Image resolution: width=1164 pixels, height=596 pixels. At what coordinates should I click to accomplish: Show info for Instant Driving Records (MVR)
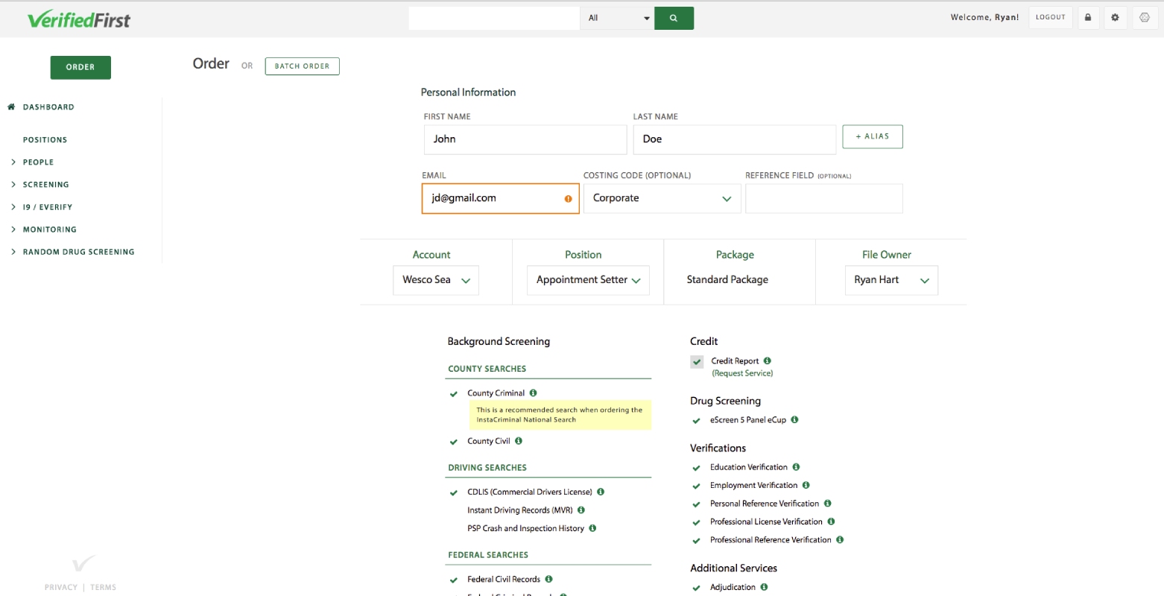point(581,510)
